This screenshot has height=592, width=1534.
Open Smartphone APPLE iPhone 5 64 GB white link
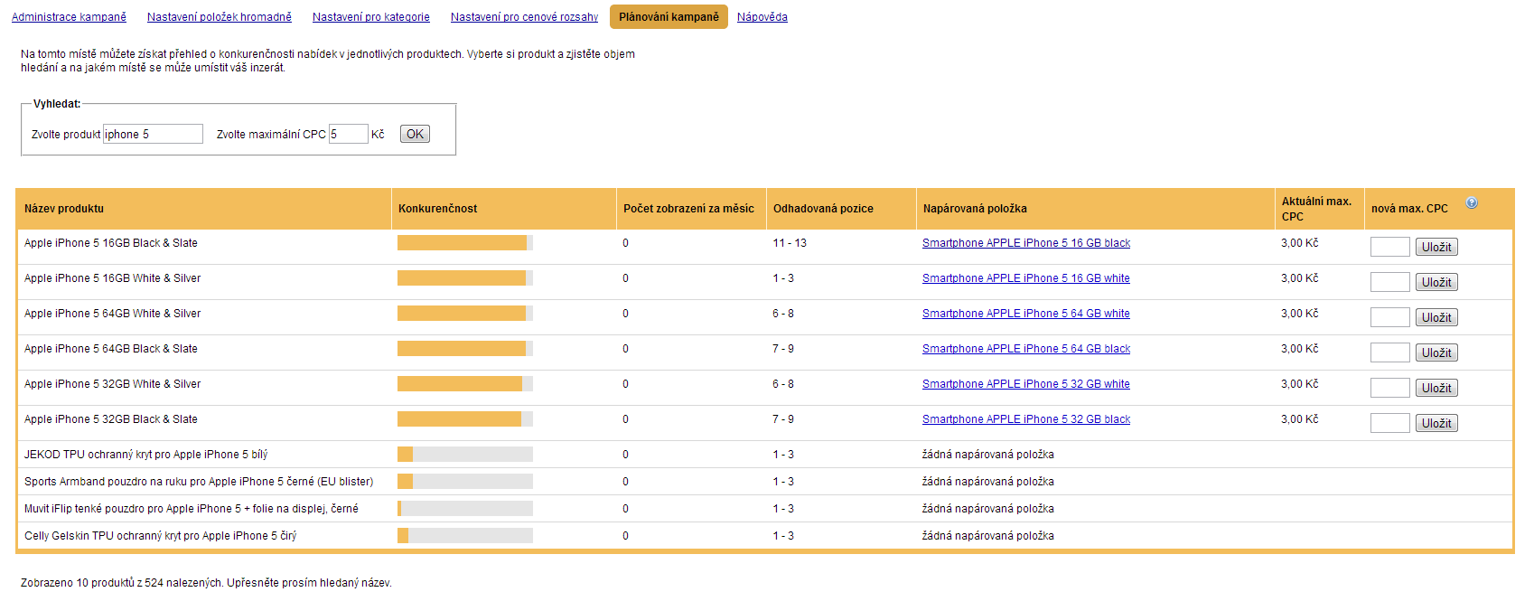point(1026,314)
